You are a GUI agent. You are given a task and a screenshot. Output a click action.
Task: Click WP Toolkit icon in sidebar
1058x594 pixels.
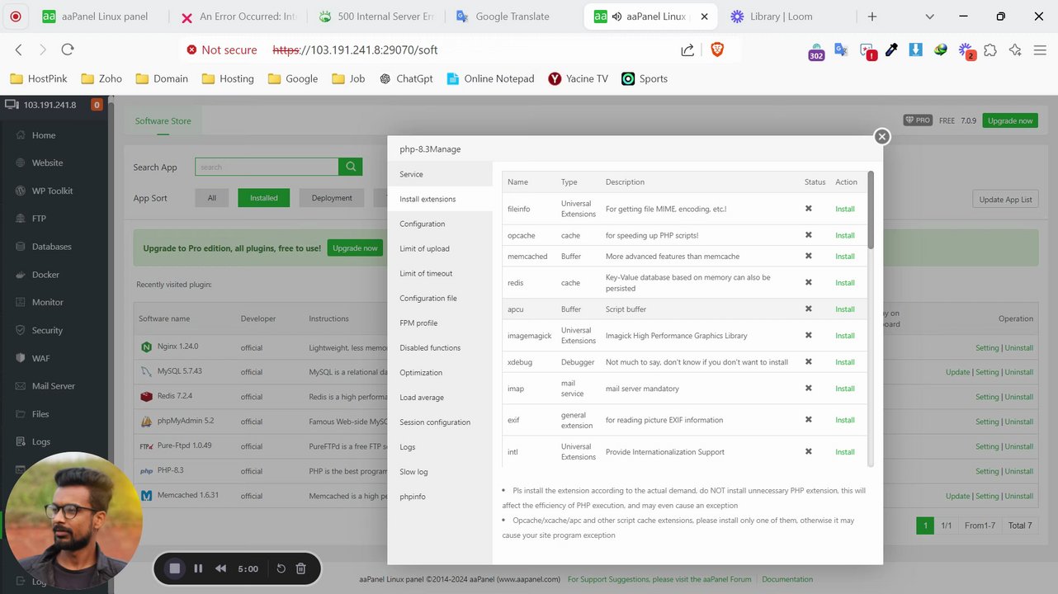pyautogui.click(x=21, y=191)
